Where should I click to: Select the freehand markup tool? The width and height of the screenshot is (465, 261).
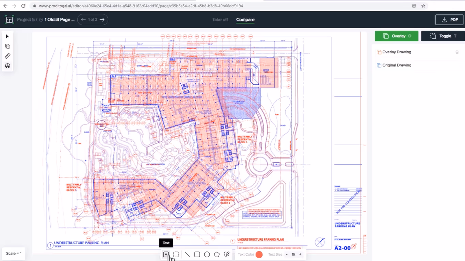tap(227, 254)
